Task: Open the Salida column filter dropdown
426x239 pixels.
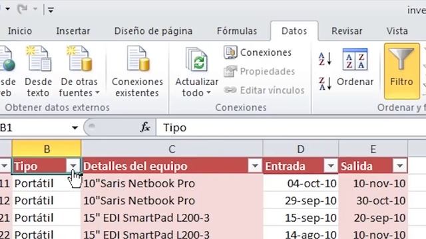Action: click(x=399, y=165)
